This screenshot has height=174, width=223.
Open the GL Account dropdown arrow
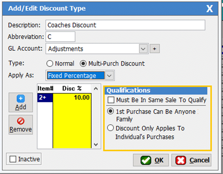(143, 49)
